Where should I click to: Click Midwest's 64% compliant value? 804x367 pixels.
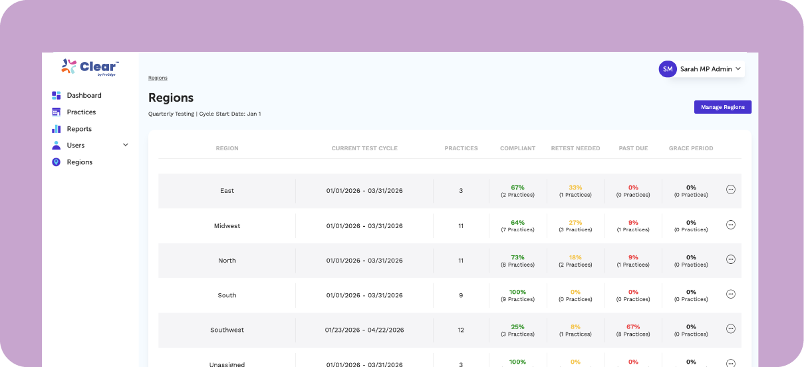pos(517,223)
